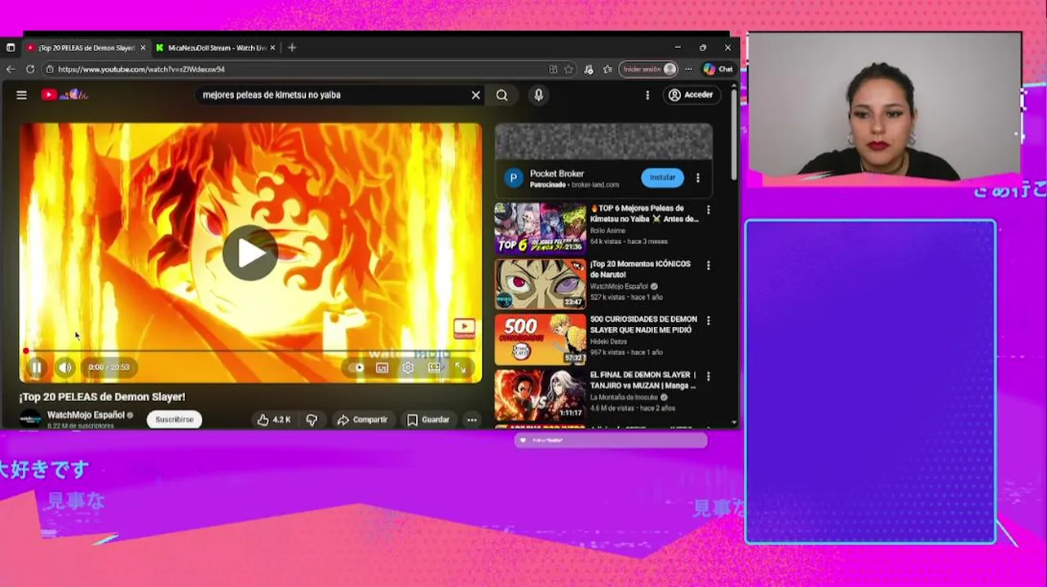Click the Hideki Datos channel name
The height and width of the screenshot is (587, 1047).
[x=609, y=342]
